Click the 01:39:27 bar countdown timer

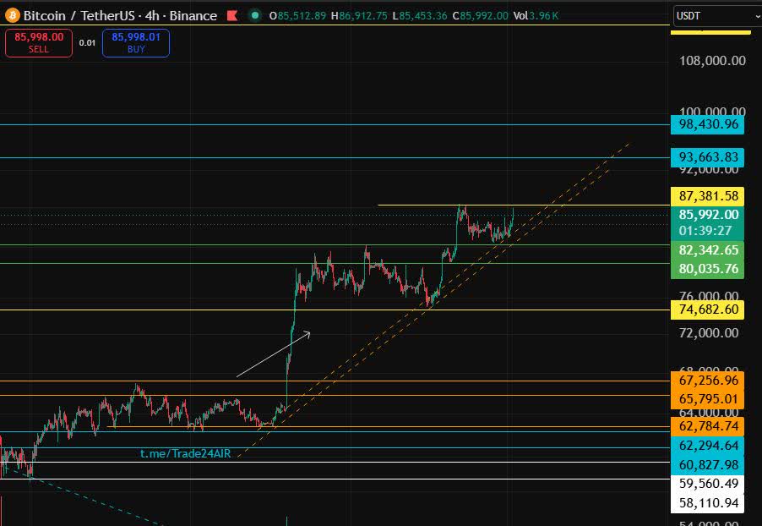[x=705, y=231]
